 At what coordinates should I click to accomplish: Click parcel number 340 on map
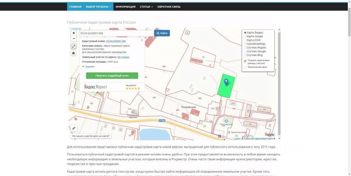(234, 109)
